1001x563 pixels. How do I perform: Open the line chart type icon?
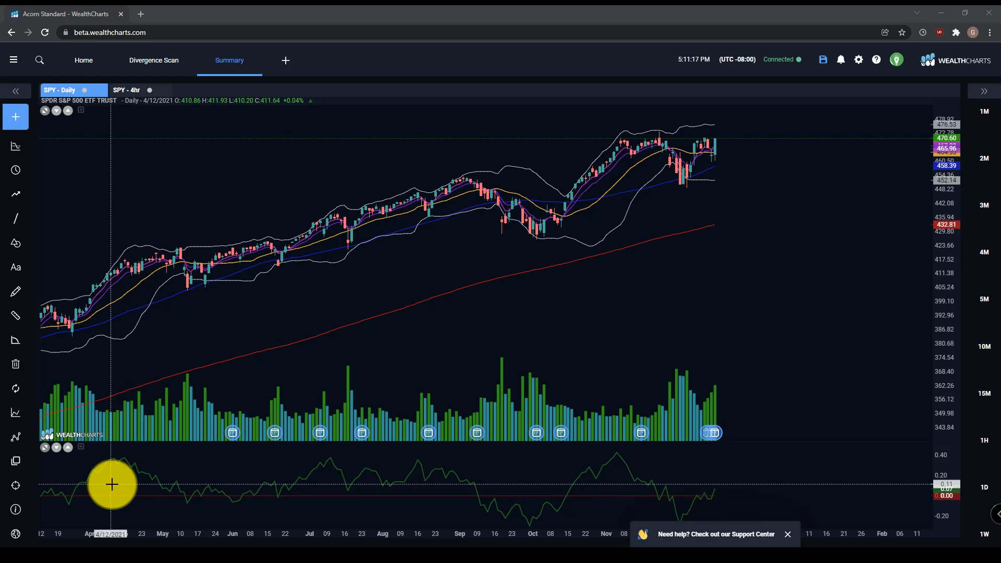point(16,413)
